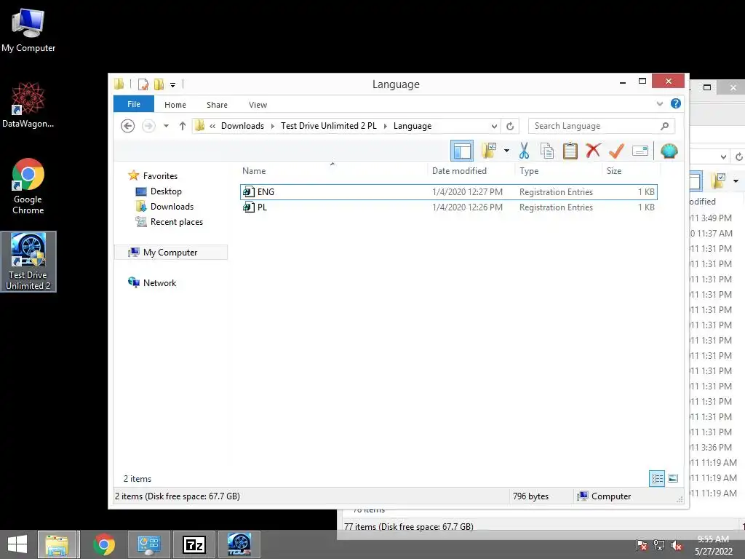
Task: Click the Rename icon in toolbar
Action: [640, 151]
